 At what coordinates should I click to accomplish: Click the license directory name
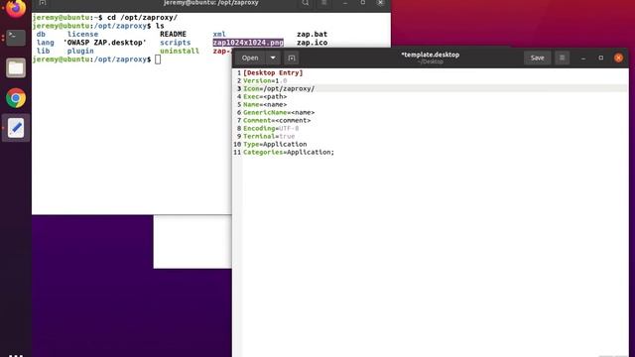point(82,35)
